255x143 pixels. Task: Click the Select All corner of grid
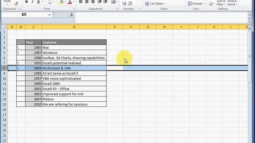(4, 27)
